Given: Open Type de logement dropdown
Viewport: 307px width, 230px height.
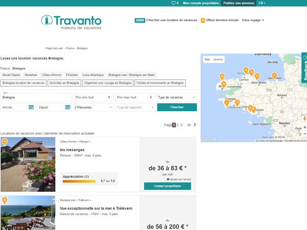Looking at the screenshot, I should (135, 107).
